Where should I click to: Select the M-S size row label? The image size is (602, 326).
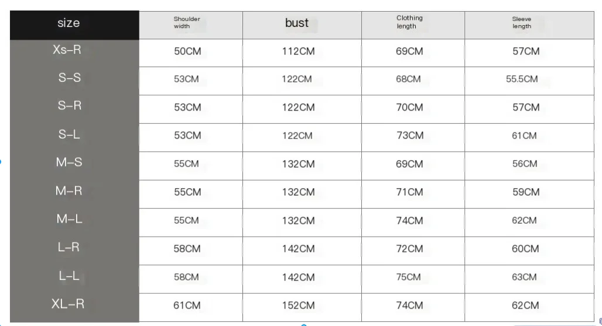[x=69, y=162]
